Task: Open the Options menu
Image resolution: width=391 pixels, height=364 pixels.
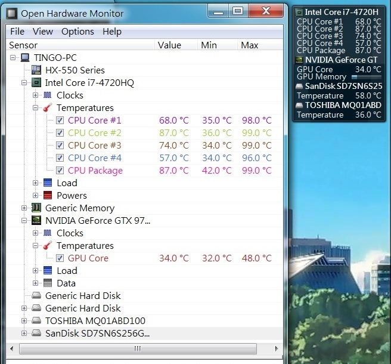Action: [77, 32]
